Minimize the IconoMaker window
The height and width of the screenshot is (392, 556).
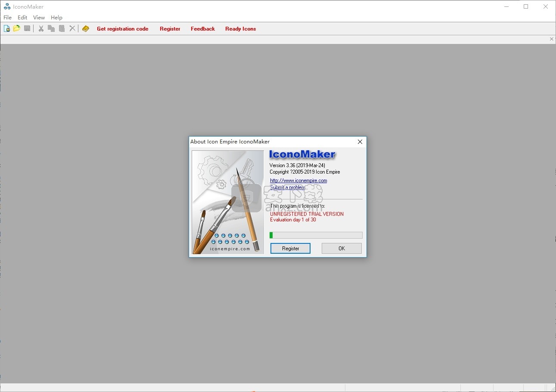point(506,6)
